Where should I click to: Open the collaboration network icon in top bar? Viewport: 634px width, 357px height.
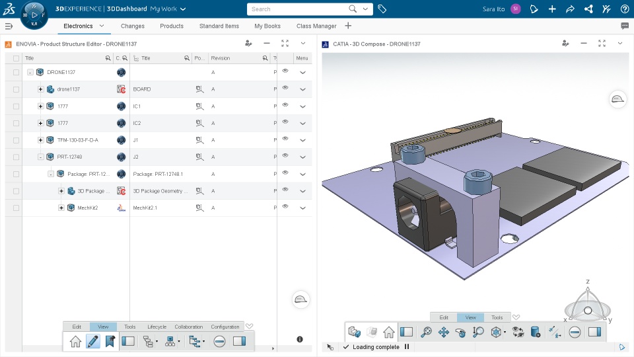pyautogui.click(x=588, y=9)
